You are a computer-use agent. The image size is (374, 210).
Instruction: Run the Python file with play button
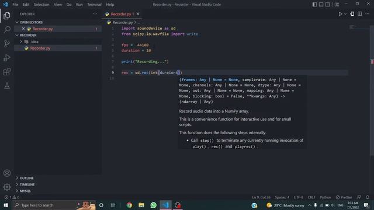[340, 14]
